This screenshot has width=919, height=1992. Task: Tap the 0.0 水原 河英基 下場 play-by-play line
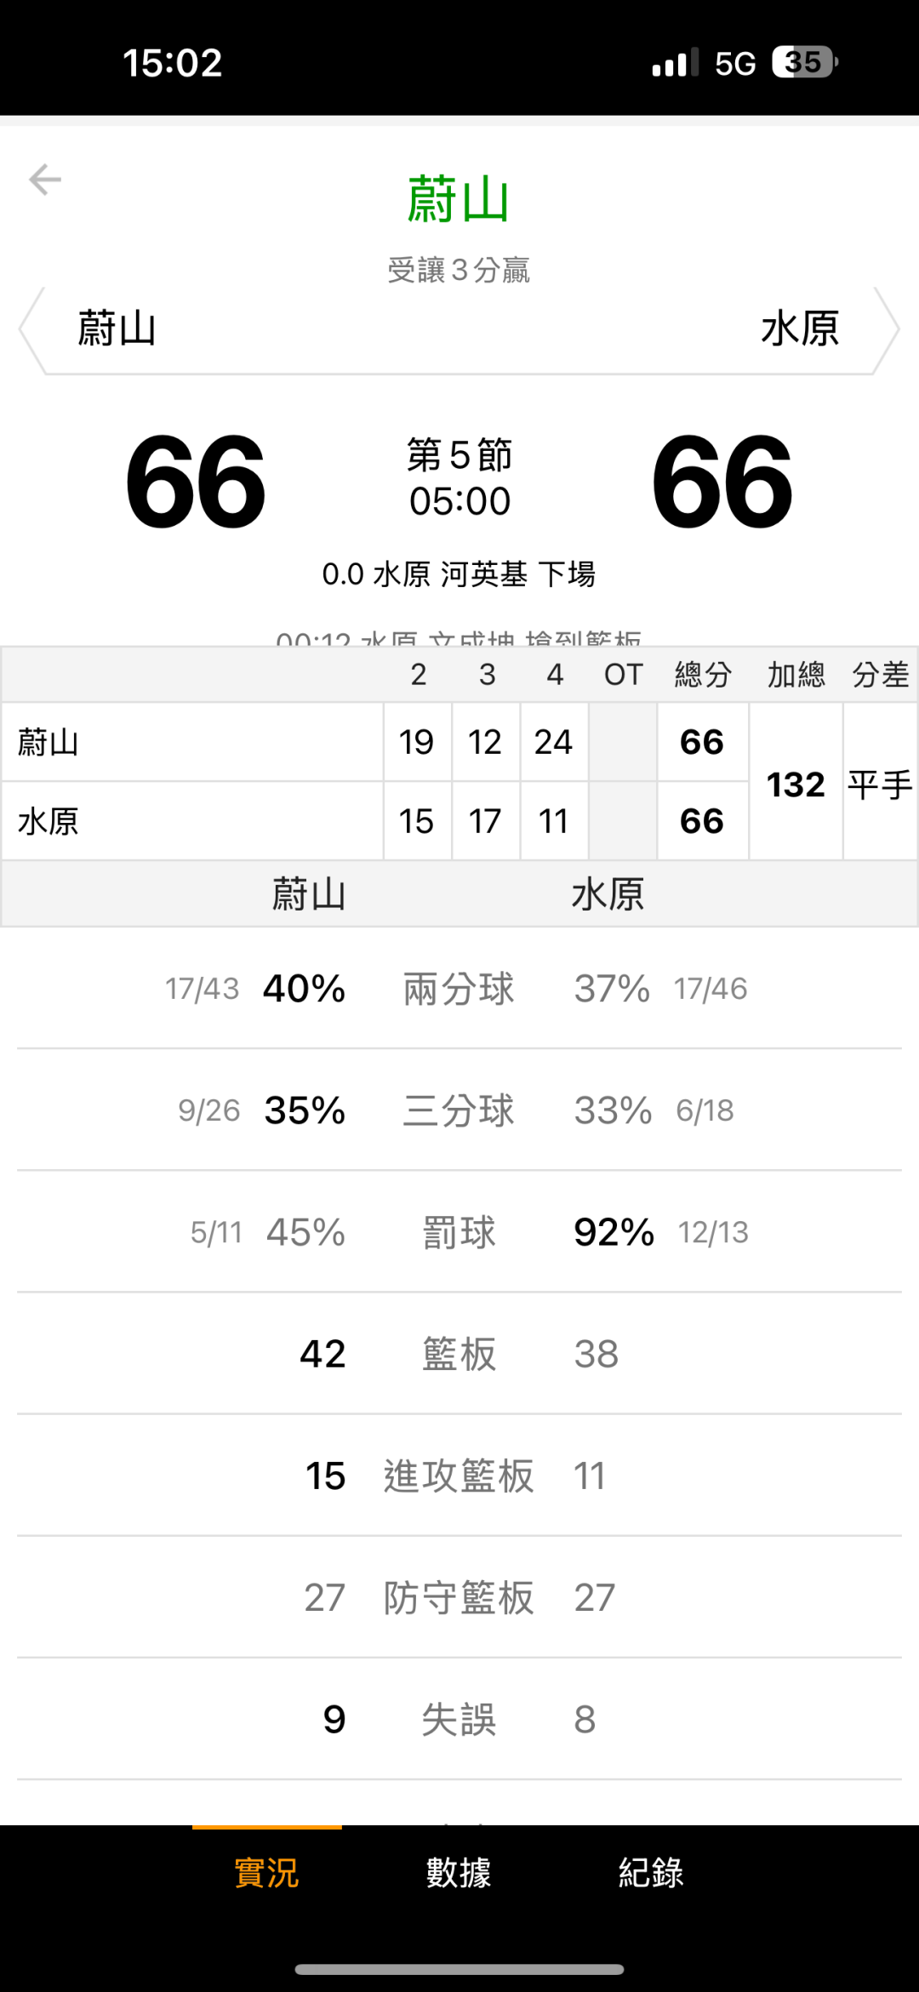(x=459, y=574)
